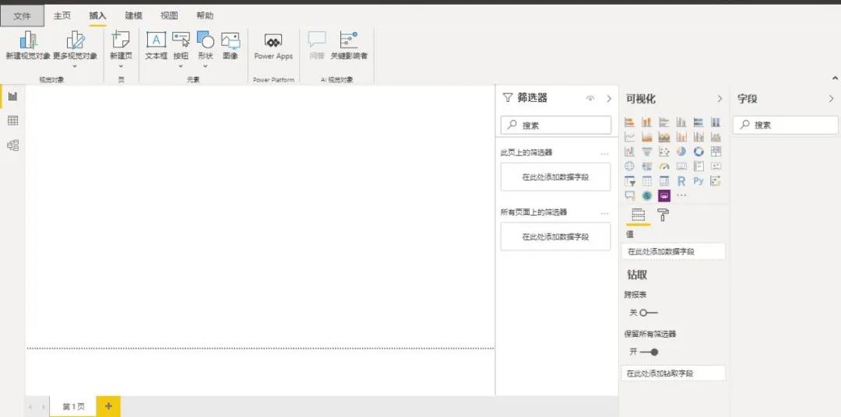Select the 100% stacked bar chart visual
The height and width of the screenshot is (417, 841).
tap(698, 123)
